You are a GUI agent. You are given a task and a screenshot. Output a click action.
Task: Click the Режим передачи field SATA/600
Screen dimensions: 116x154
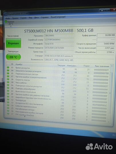(59, 48)
